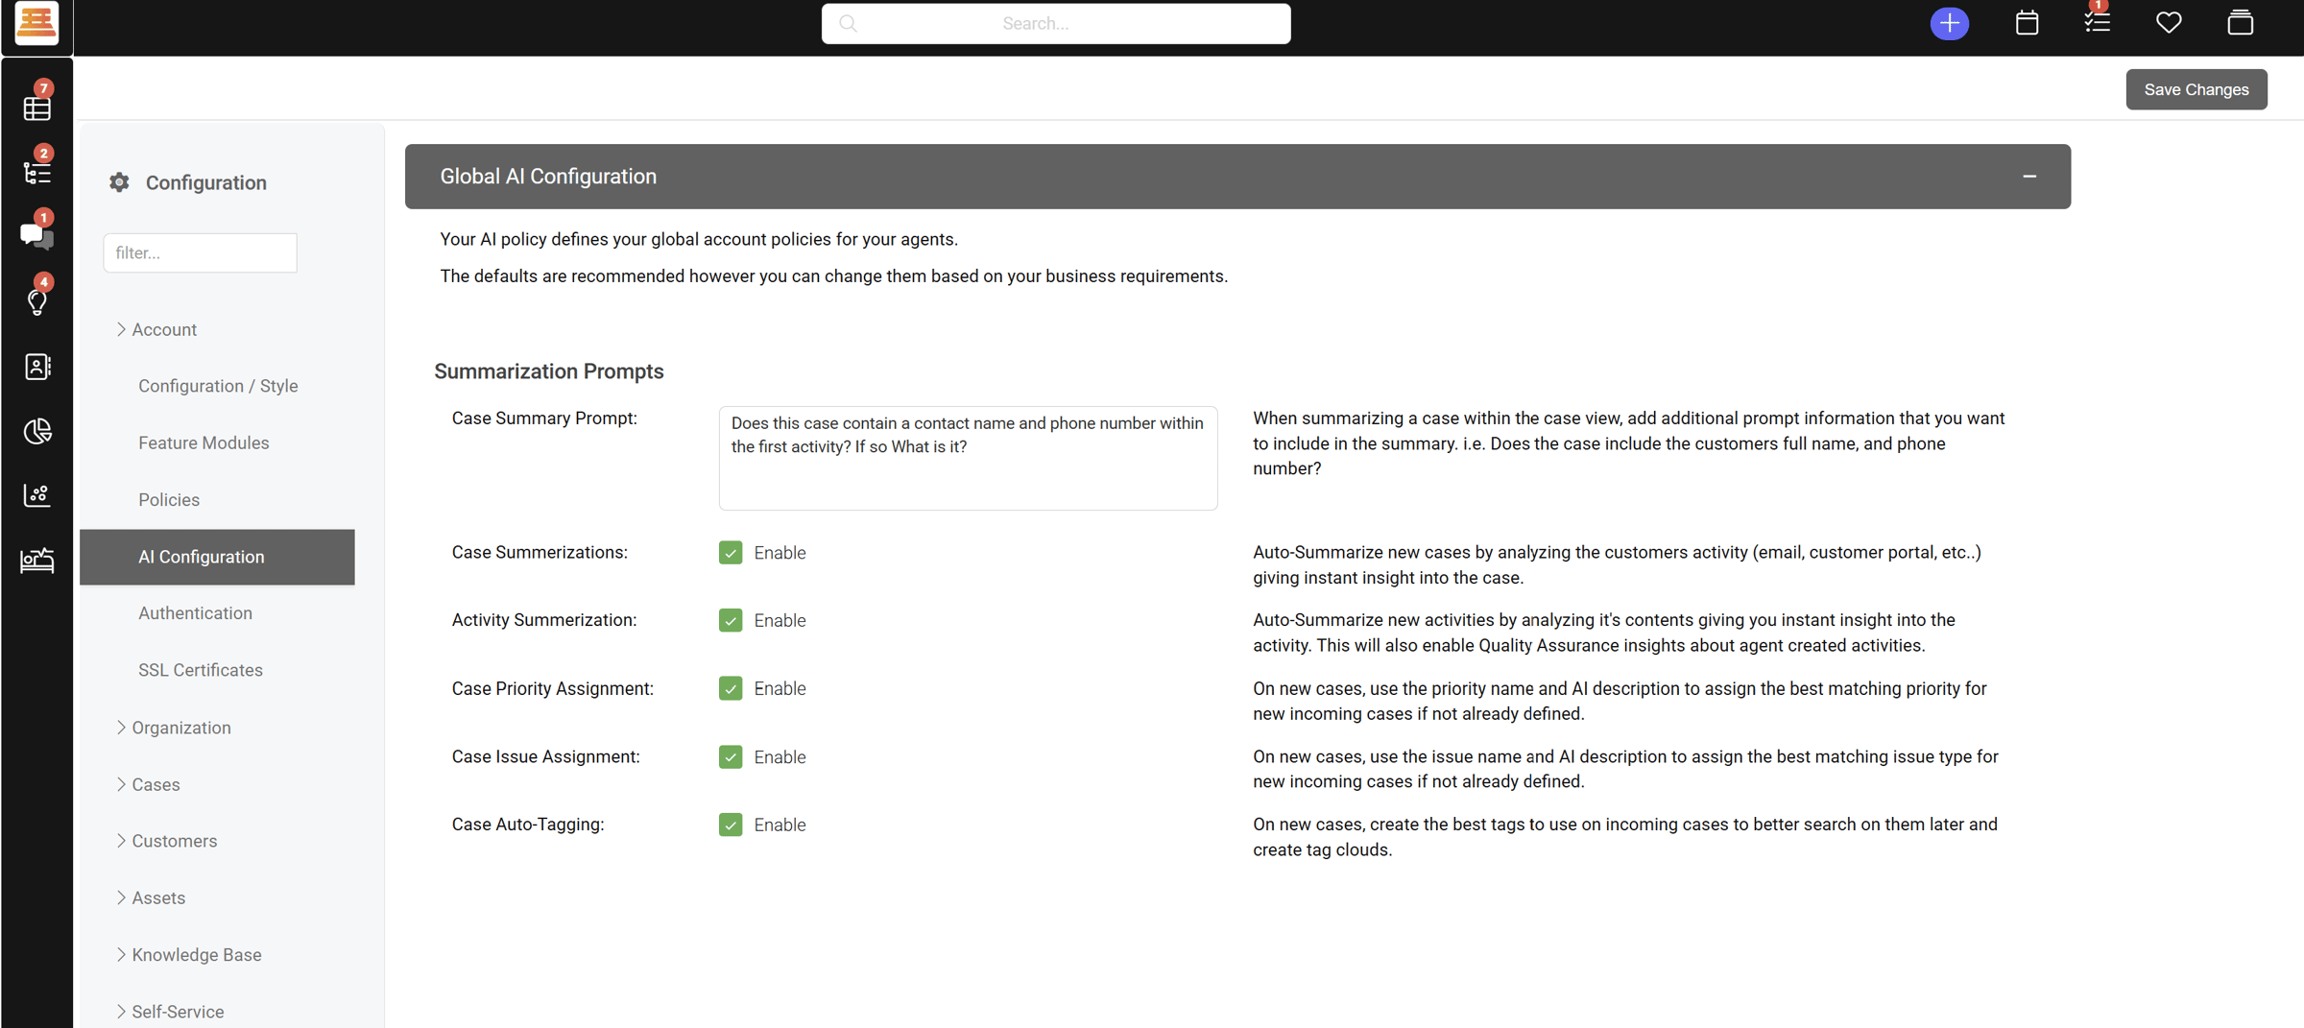Image resolution: width=2304 pixels, height=1028 pixels.
Task: Open the contacts icon in left sidebar
Action: coord(36,367)
